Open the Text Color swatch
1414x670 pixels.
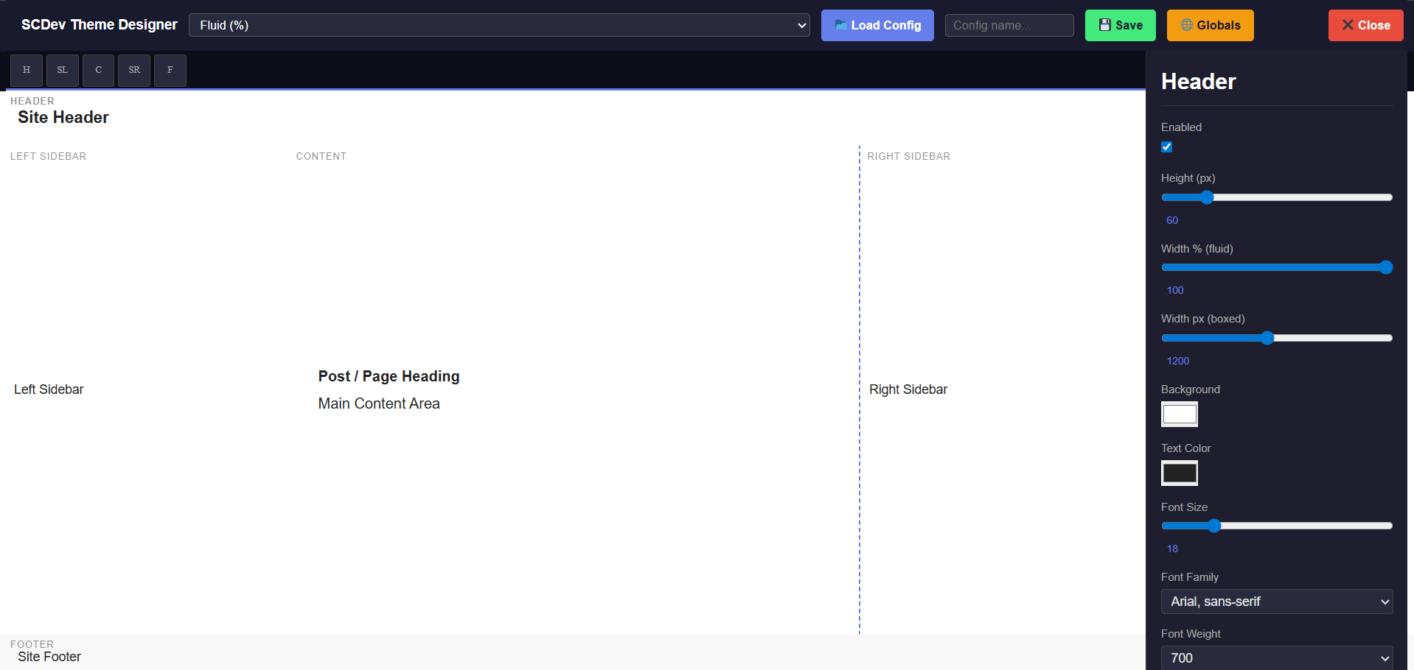click(1180, 473)
